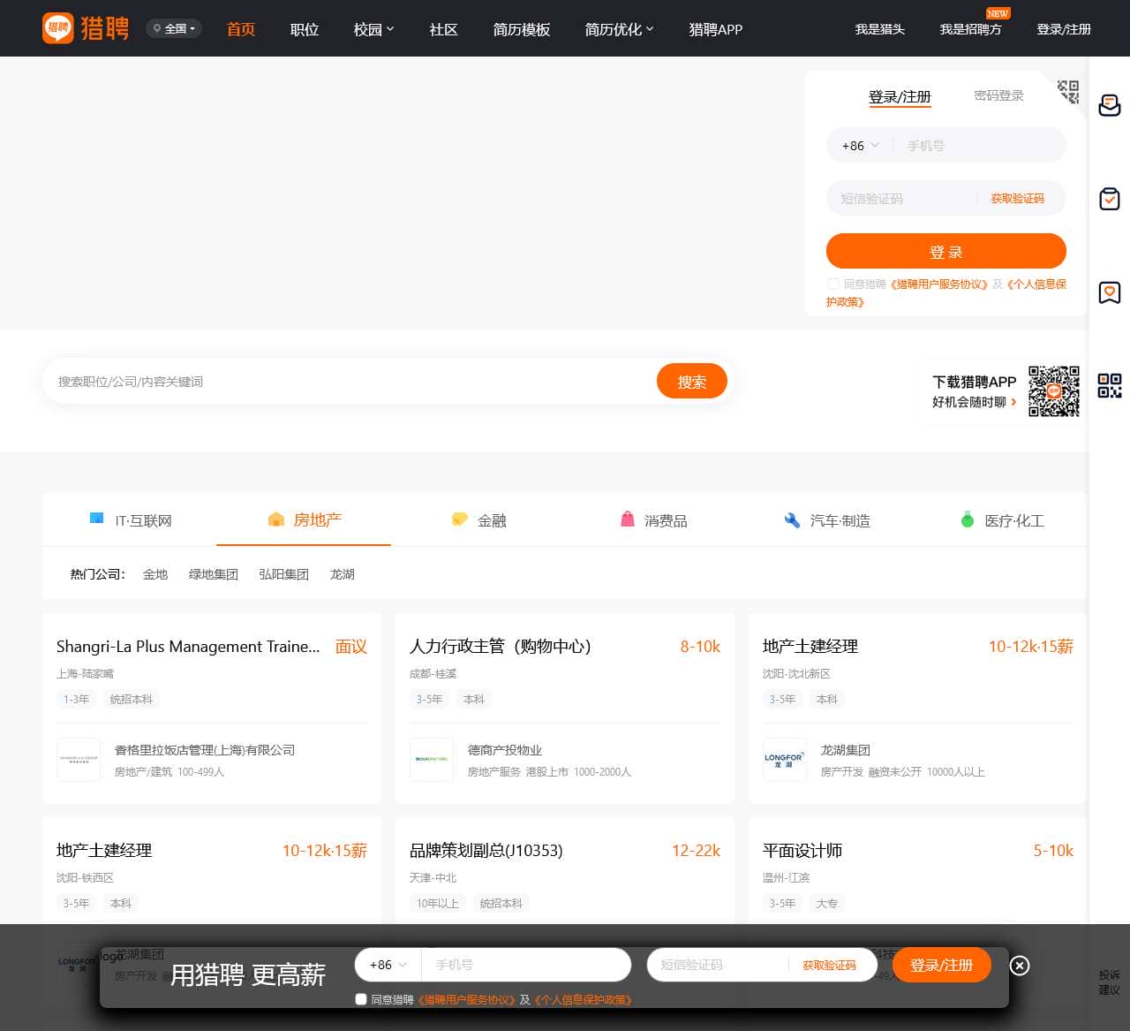Click 香格里拉饭店管理(上海)有限公司 company name

205,750
